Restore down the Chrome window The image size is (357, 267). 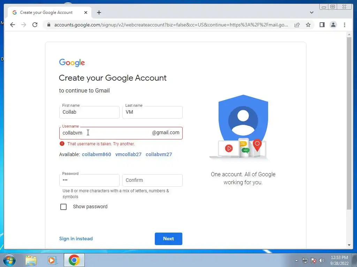[333, 7]
